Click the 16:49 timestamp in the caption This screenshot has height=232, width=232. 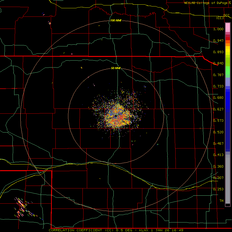point(178,230)
